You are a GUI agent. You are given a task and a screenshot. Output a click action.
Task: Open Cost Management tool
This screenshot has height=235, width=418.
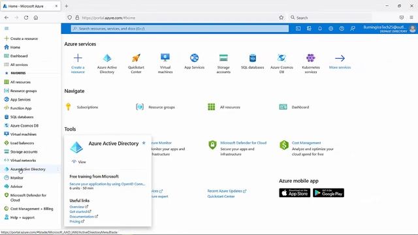pyautogui.click(x=306, y=143)
